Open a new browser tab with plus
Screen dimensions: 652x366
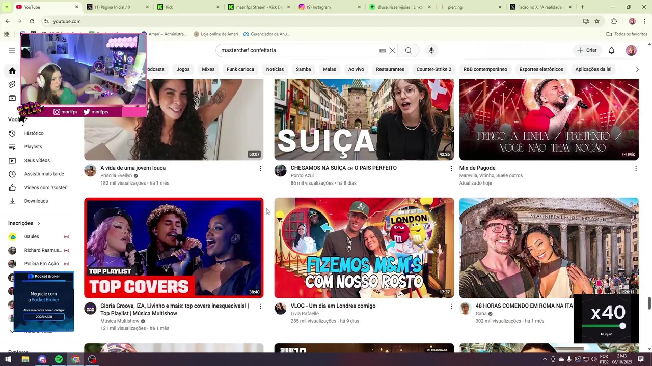point(582,7)
